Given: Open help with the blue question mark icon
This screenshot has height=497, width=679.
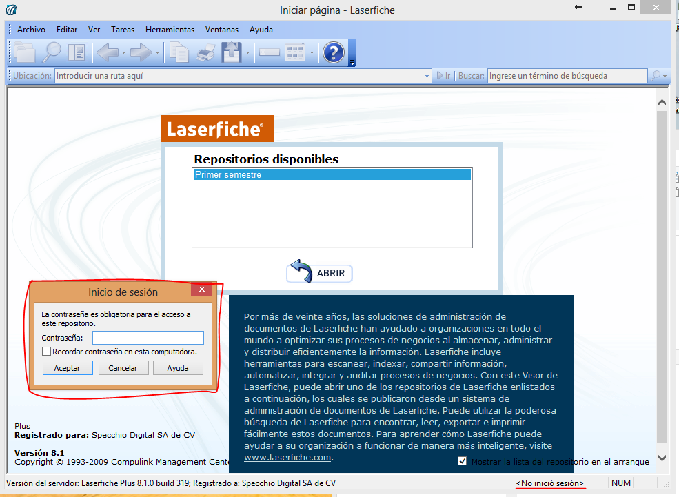Looking at the screenshot, I should [x=334, y=52].
